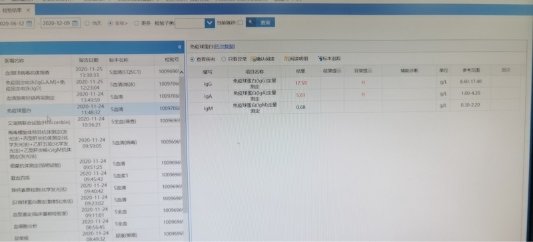Select 只看异常 radio button
533x242 pixels.
[223, 59]
